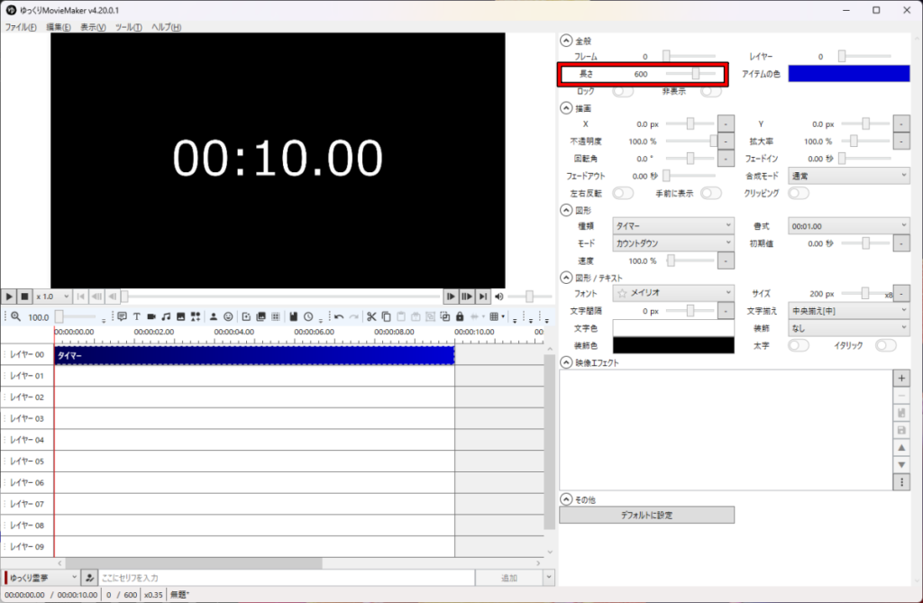The image size is (923, 603).
Task: Stop preview playback
Action: pyautogui.click(x=24, y=297)
